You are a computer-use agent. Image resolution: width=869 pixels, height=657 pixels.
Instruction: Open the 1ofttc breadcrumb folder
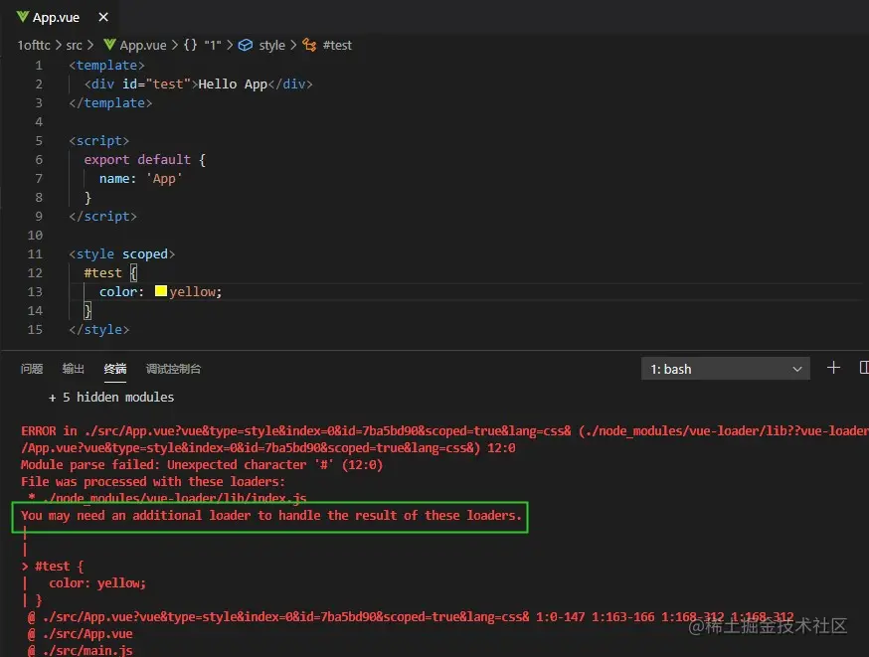tap(33, 45)
